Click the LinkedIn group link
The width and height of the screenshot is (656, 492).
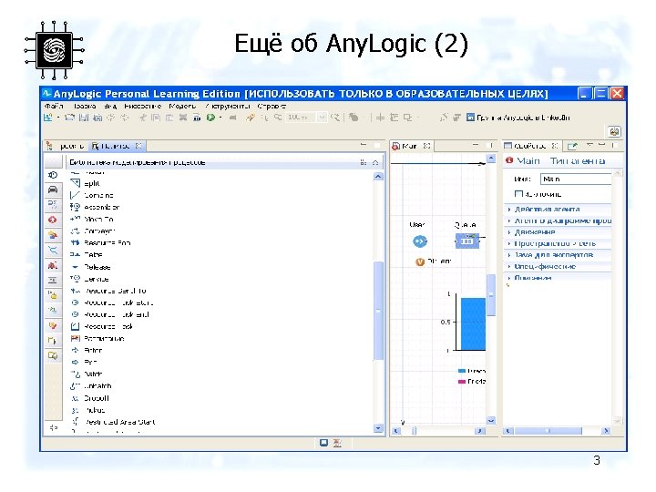pyautogui.click(x=518, y=118)
